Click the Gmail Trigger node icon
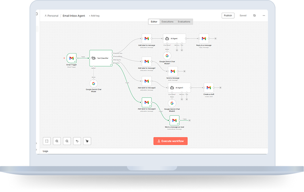The image size is (304, 192). (72, 58)
